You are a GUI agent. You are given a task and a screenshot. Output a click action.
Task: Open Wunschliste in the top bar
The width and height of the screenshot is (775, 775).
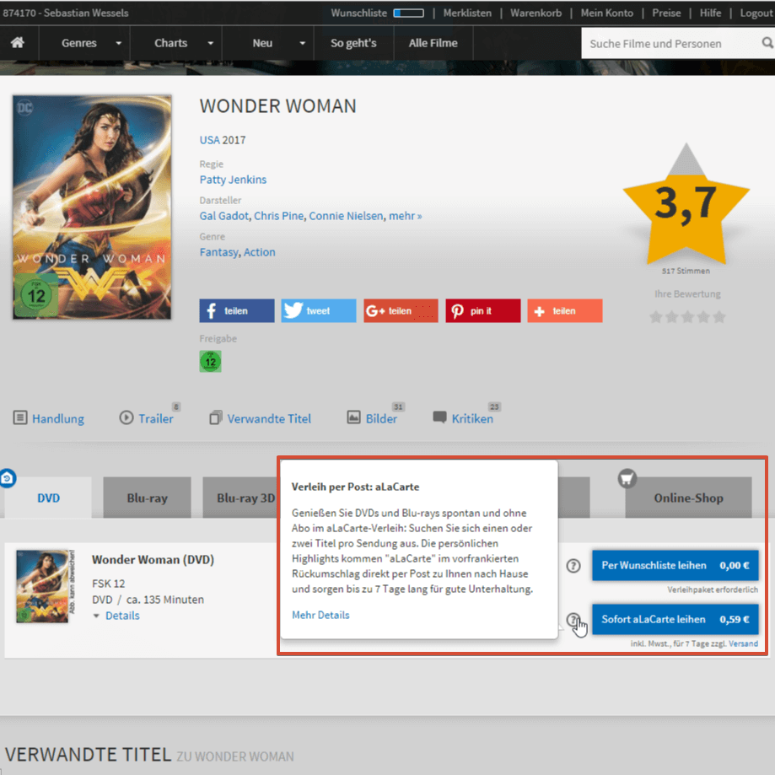359,13
